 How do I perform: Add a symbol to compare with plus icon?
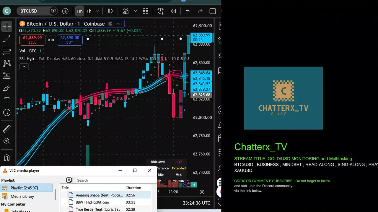tap(65, 11)
